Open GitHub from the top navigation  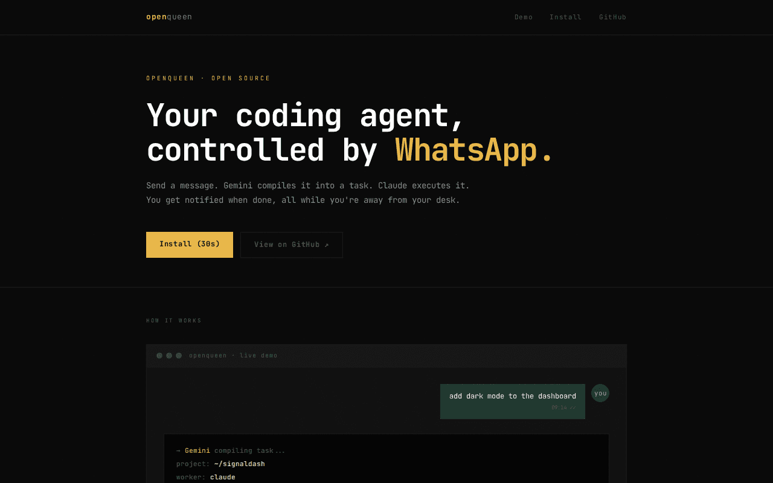(x=612, y=17)
